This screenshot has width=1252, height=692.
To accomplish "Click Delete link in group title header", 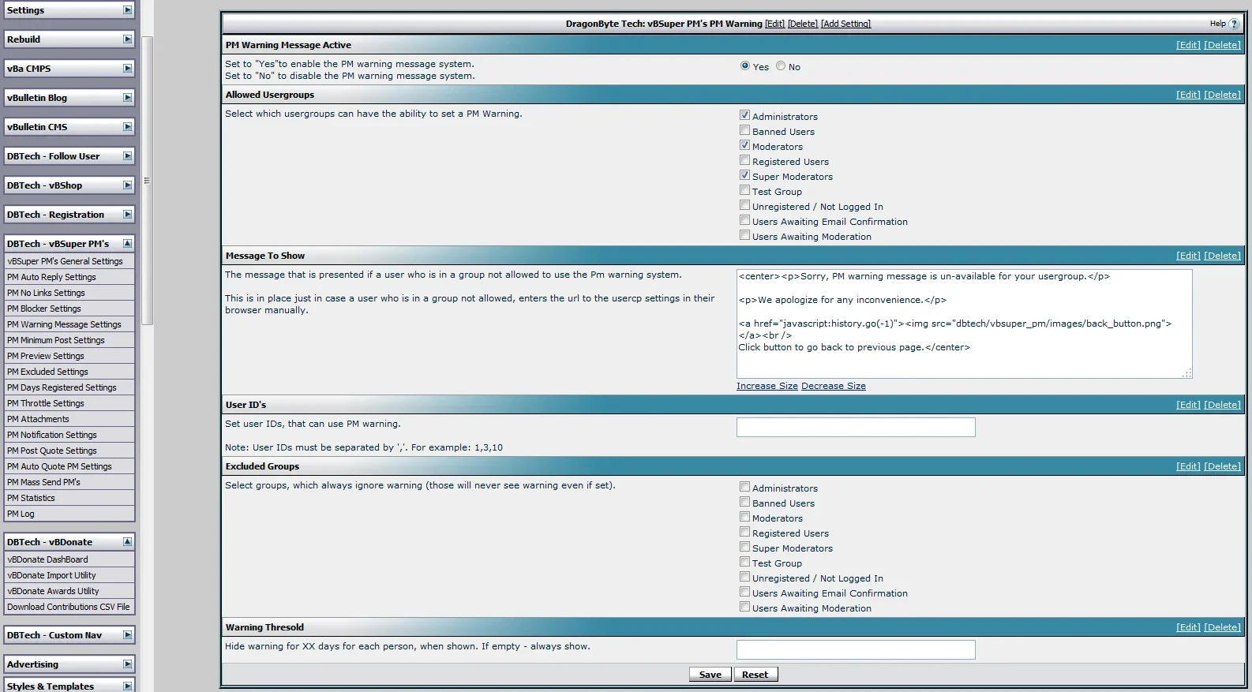I will [x=803, y=24].
